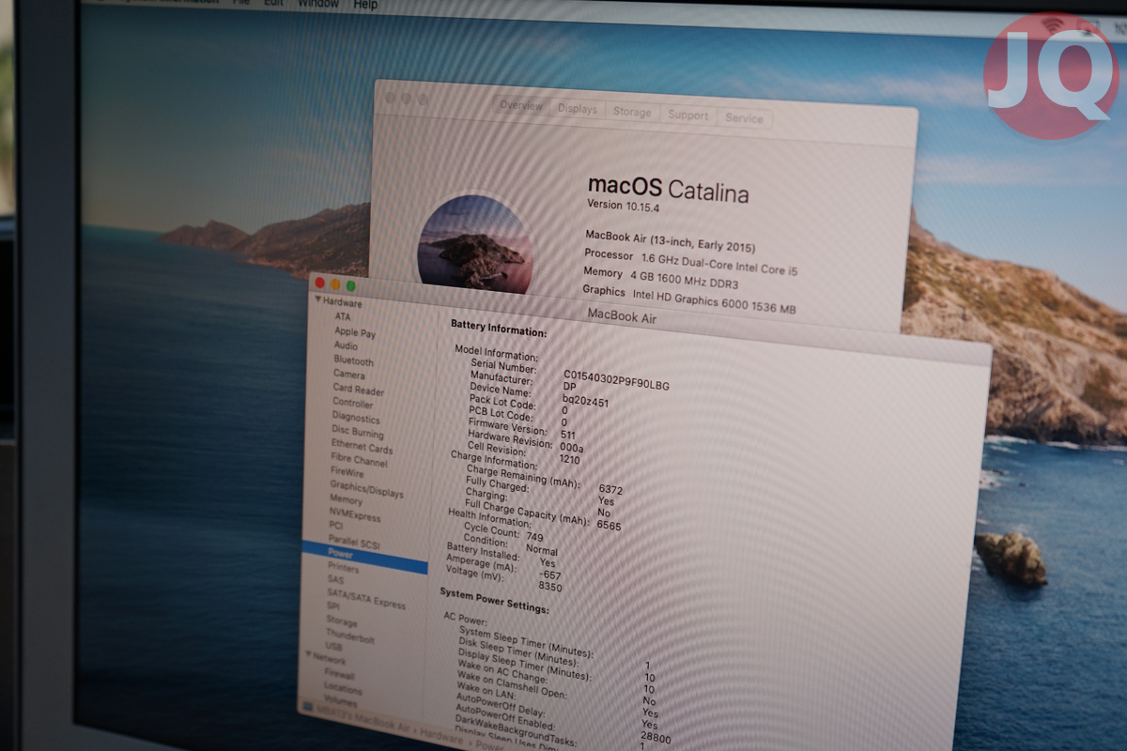Image resolution: width=1127 pixels, height=751 pixels.
Task: Click the 'System Power Settings:' heading
Action: [x=494, y=601]
